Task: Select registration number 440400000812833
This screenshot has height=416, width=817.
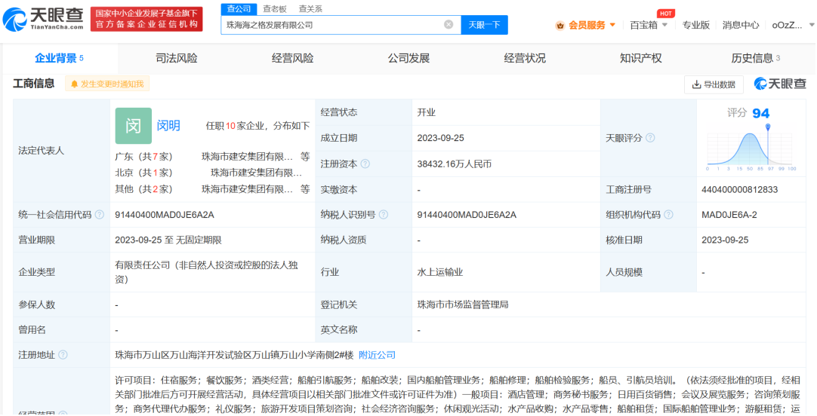Action: click(739, 190)
